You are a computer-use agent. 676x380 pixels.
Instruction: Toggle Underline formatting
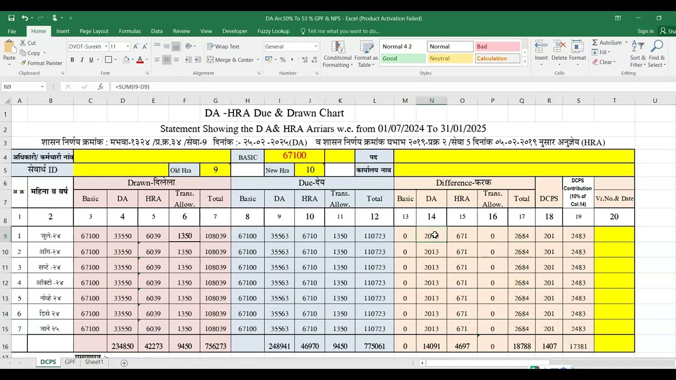91,60
